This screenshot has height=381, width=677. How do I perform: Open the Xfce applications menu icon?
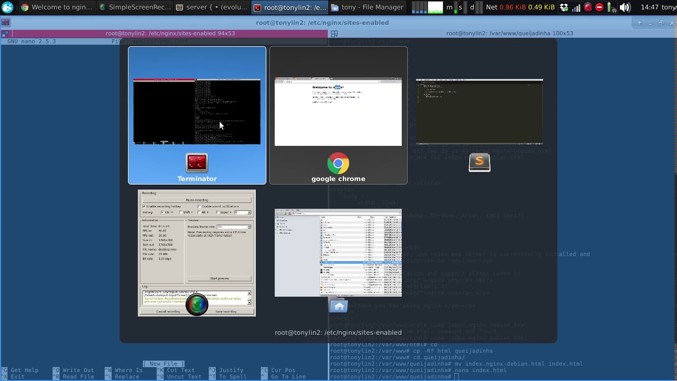(x=7, y=7)
